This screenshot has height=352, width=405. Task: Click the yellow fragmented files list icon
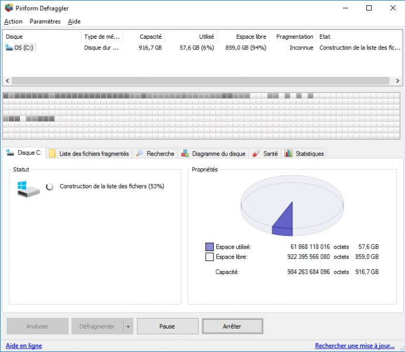[x=52, y=154]
